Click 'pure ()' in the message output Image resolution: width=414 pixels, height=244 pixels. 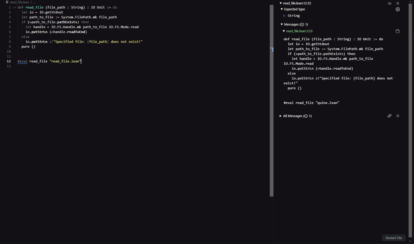point(295,88)
